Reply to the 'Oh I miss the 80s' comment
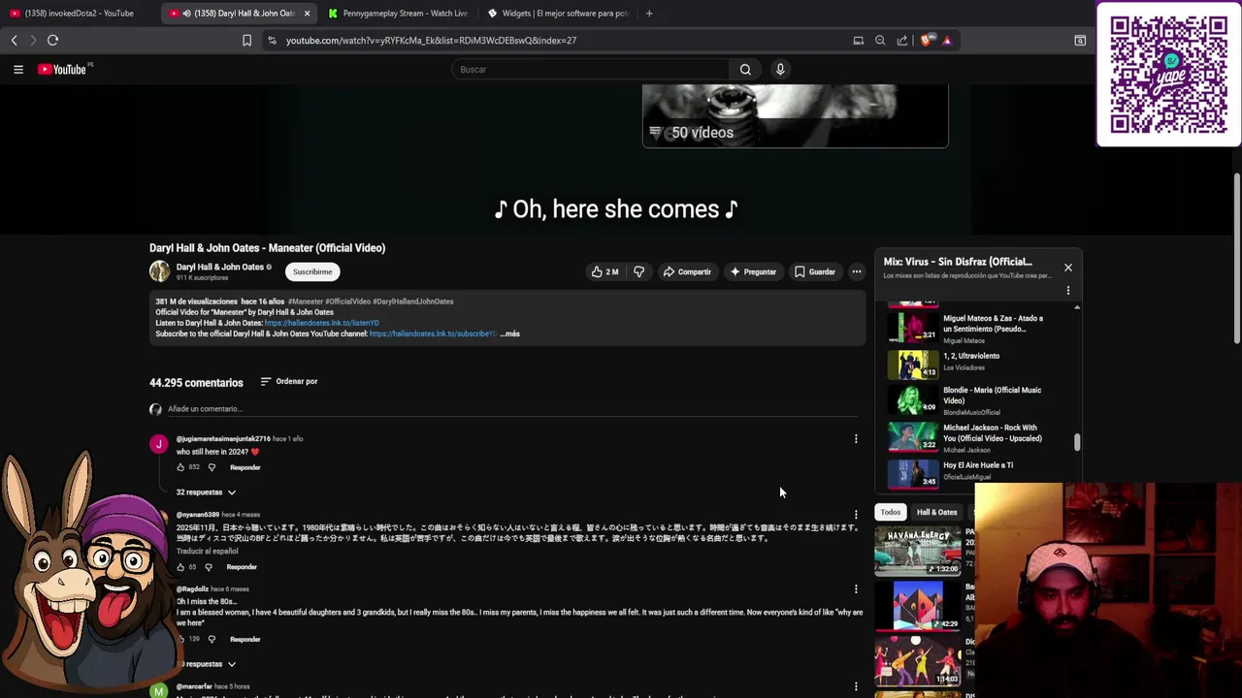 tap(245, 639)
